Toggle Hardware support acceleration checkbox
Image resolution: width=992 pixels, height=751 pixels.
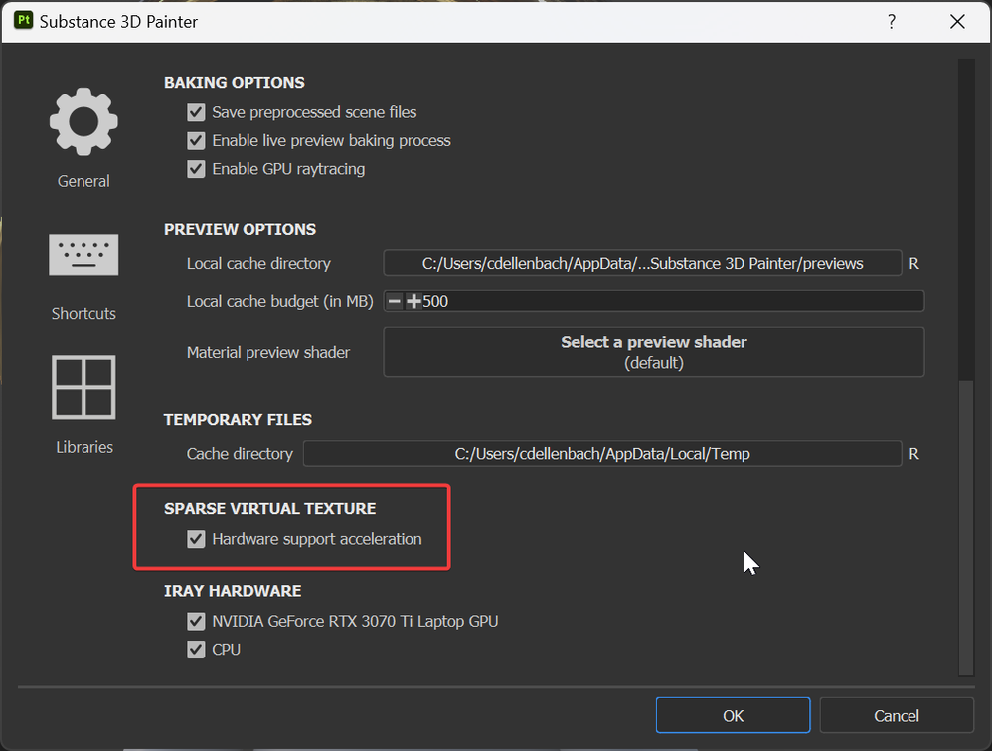point(196,539)
